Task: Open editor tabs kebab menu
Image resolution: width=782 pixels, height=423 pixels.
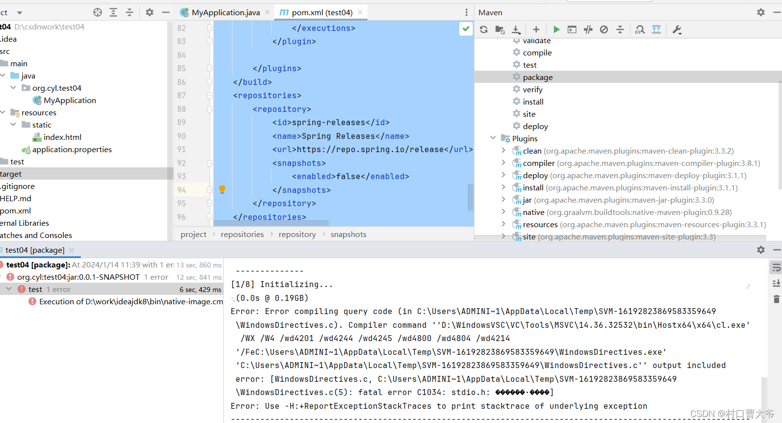Action: pos(467,12)
